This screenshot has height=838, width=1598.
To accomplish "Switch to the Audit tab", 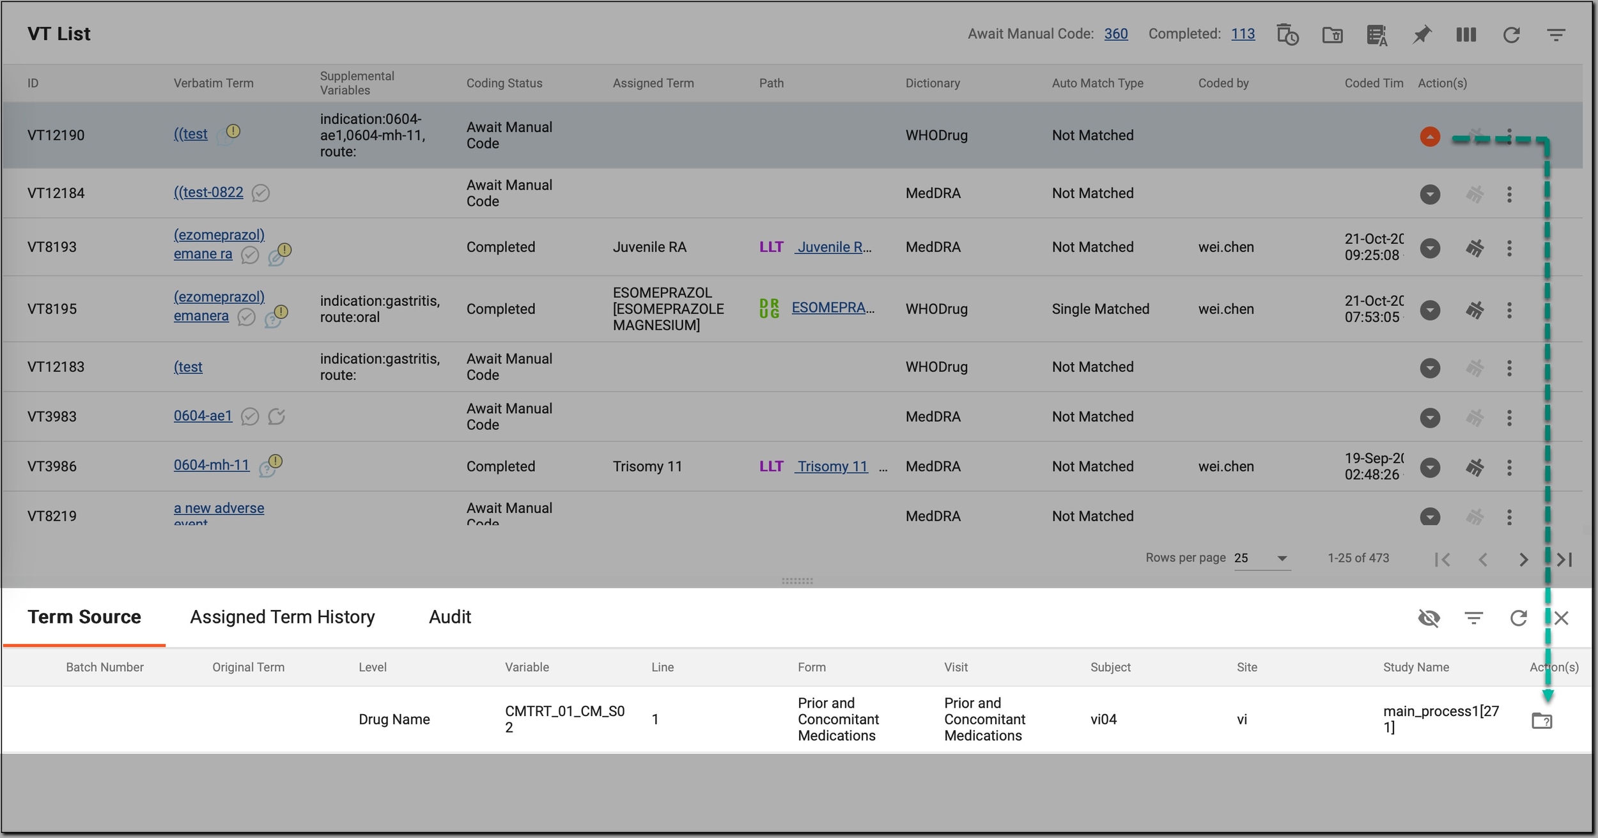I will (x=450, y=617).
